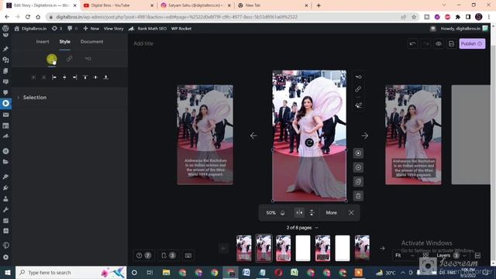Open the comments bubble in admin bar
The width and height of the screenshot is (496, 279).
tap(72, 29)
